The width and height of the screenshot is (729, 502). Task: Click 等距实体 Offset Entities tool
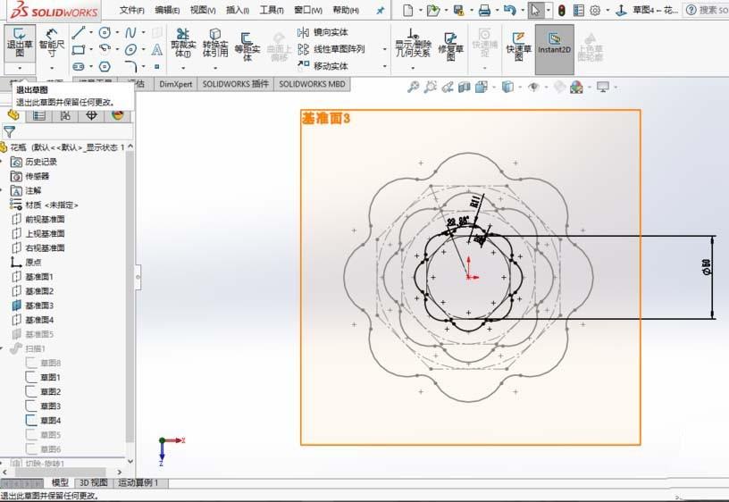pos(247,46)
